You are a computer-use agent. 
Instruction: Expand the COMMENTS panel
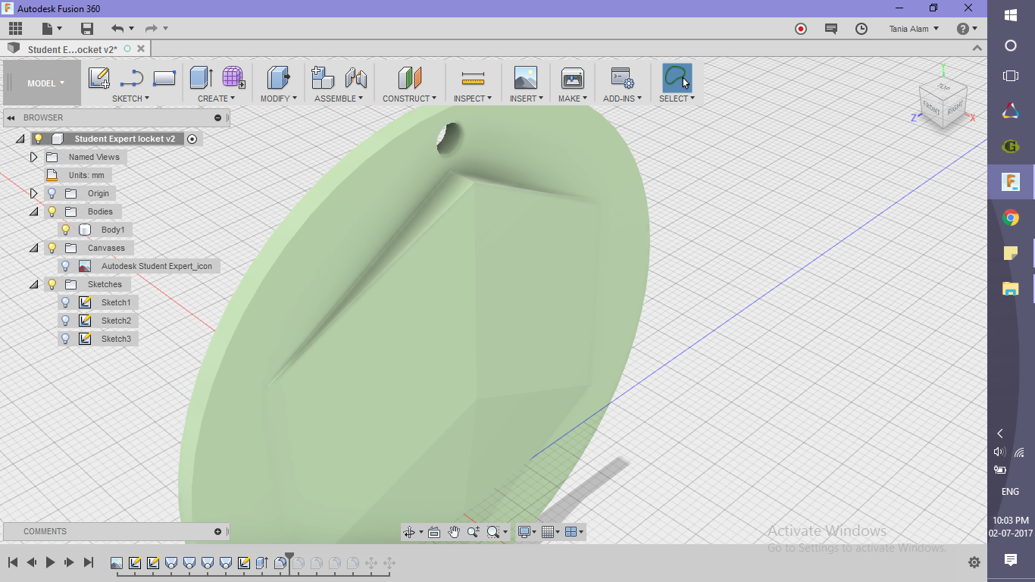point(217,531)
